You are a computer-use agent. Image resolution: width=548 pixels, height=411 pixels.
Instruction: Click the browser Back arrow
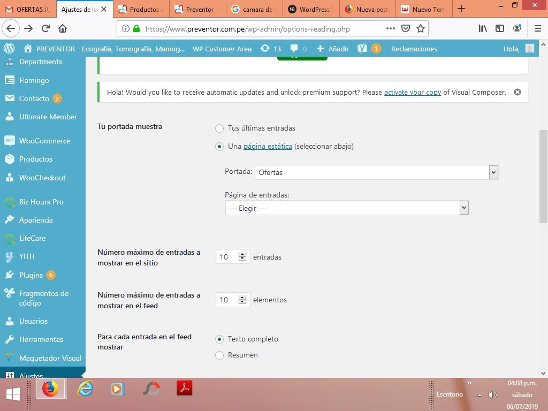(11, 28)
